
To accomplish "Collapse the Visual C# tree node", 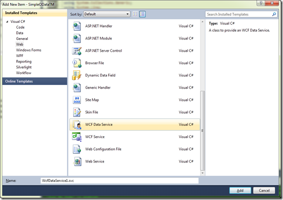I will 7,21.
